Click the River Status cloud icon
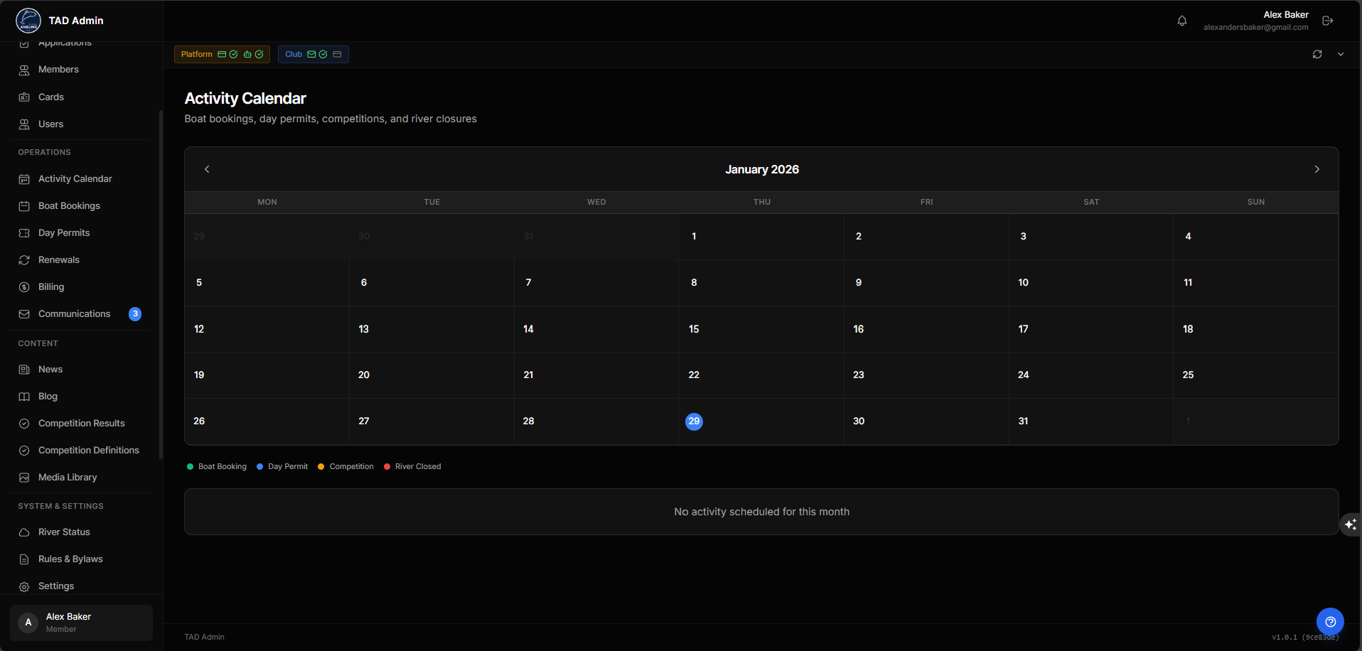The image size is (1362, 651). point(24,532)
